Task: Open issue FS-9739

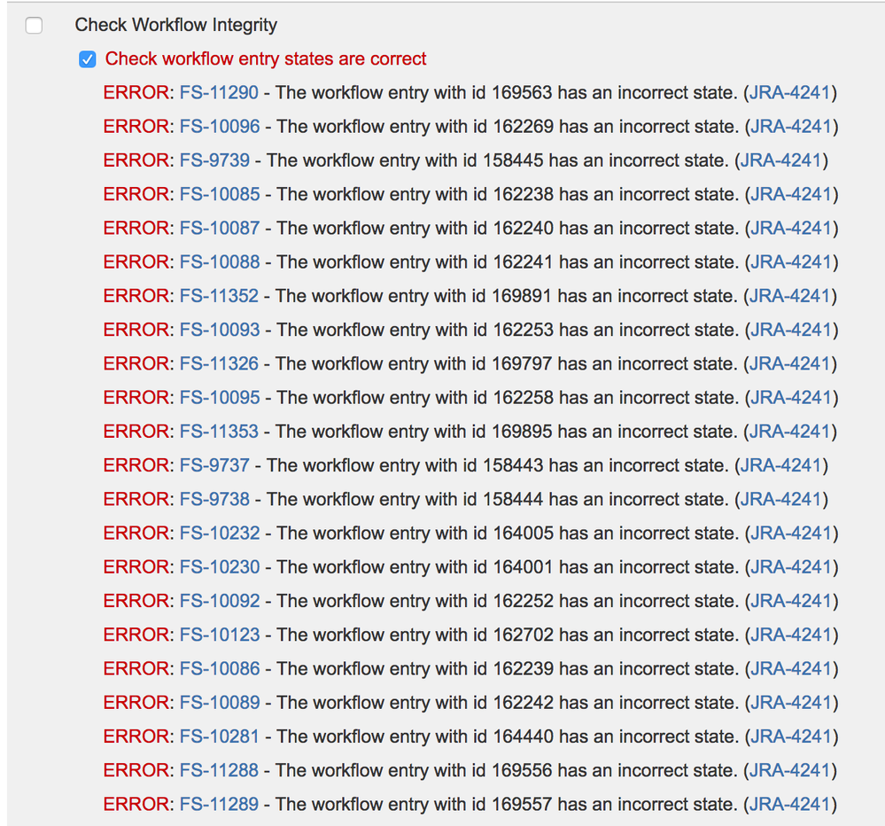Action: click(x=214, y=160)
